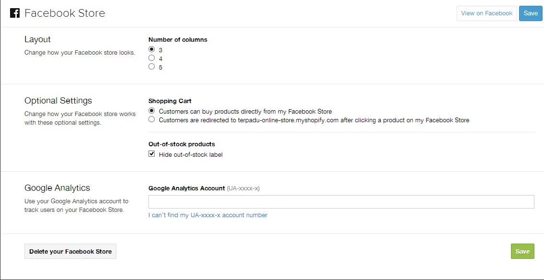The height and width of the screenshot is (280, 544).
Task: Choose redirect to myshopify.com cart option
Action: click(152, 119)
